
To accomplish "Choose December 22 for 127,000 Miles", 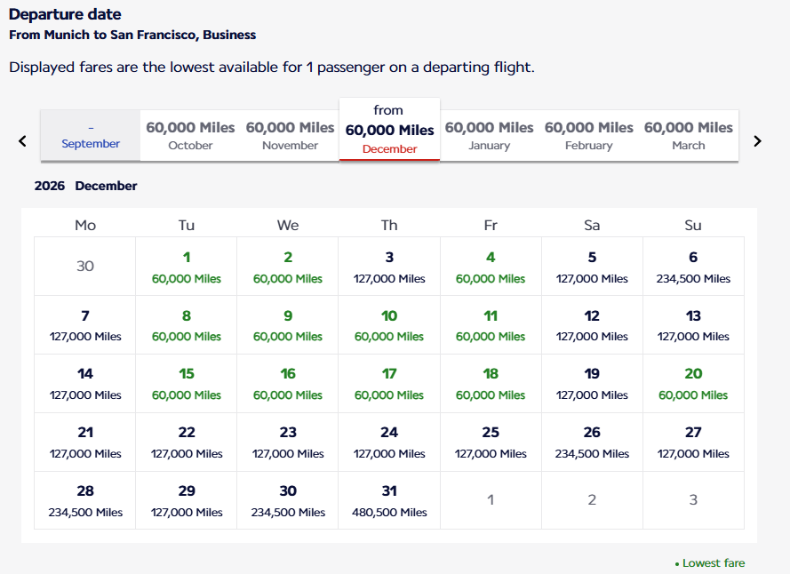I will [187, 442].
